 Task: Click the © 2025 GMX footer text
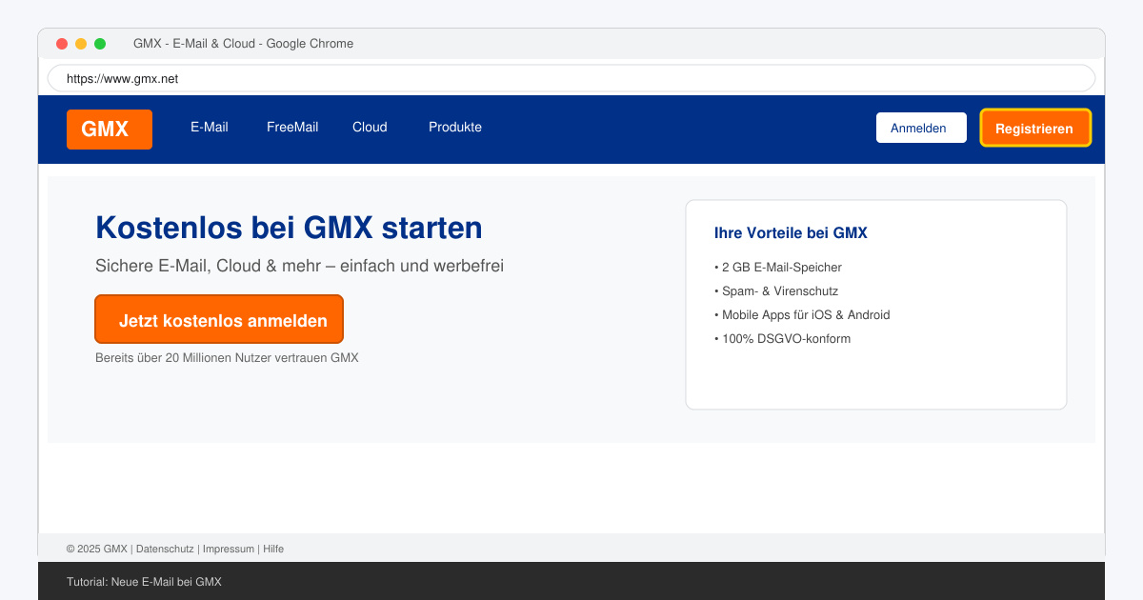[97, 549]
